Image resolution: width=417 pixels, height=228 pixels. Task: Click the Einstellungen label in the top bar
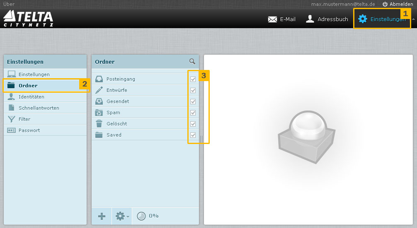388,19
